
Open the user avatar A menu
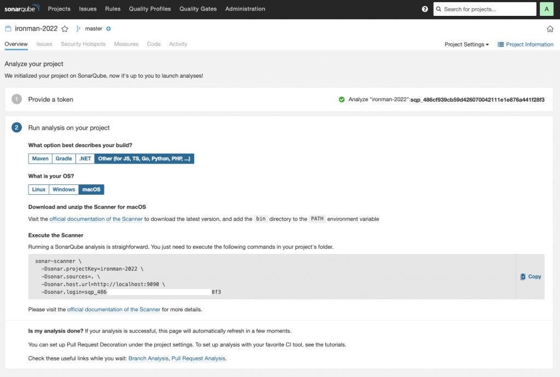pos(547,9)
